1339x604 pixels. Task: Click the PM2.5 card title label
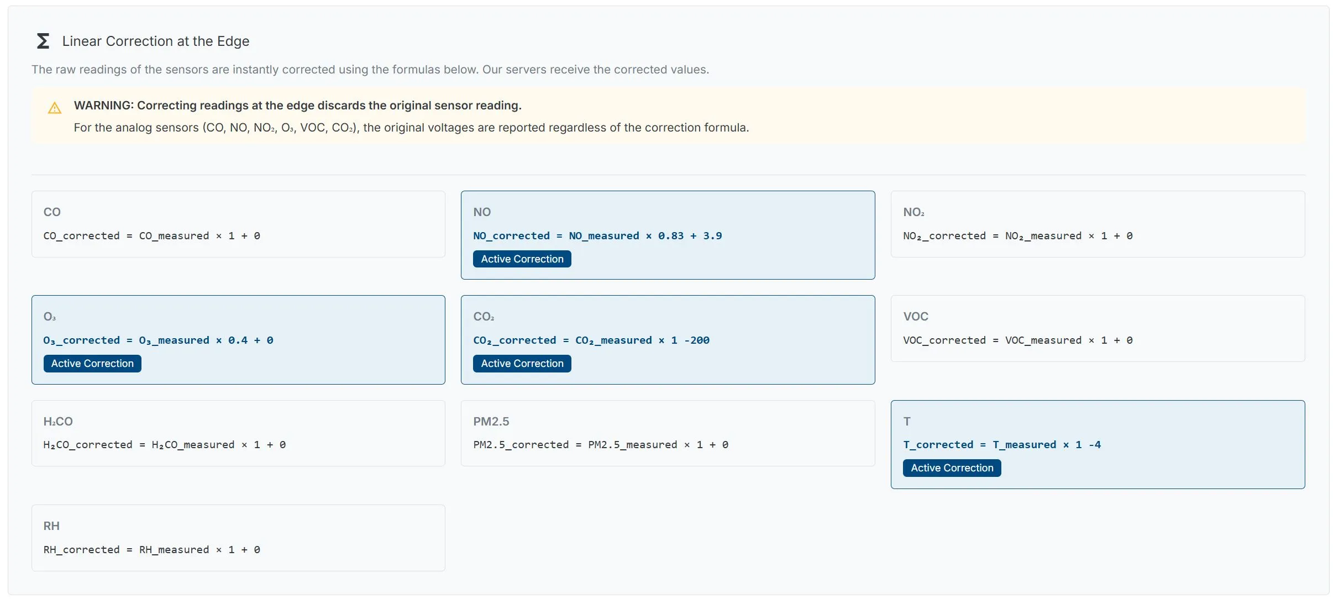point(491,422)
